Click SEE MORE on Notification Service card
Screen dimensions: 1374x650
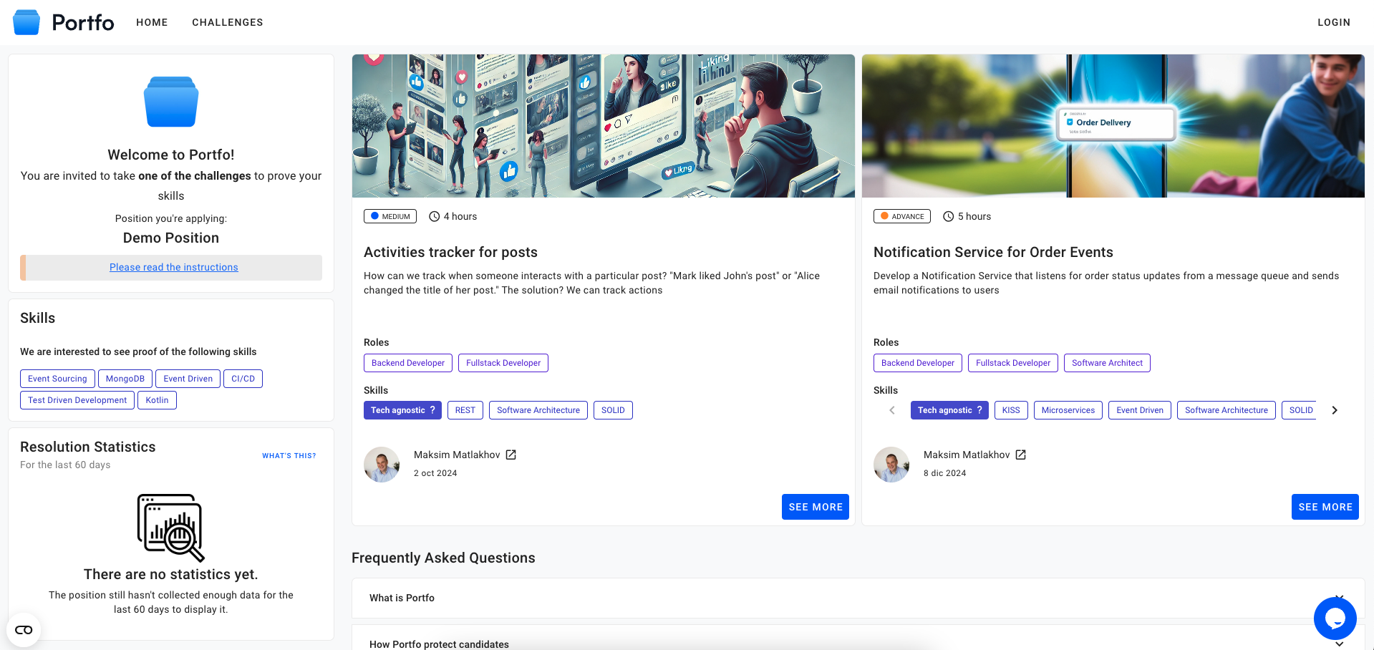tap(1325, 507)
